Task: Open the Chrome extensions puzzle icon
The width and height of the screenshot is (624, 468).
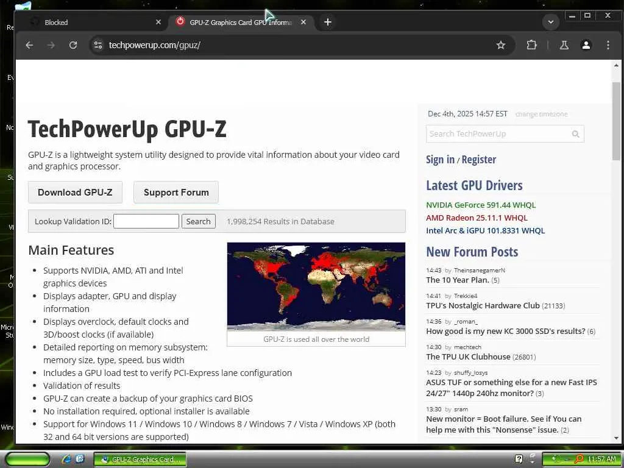Action: [x=531, y=45]
